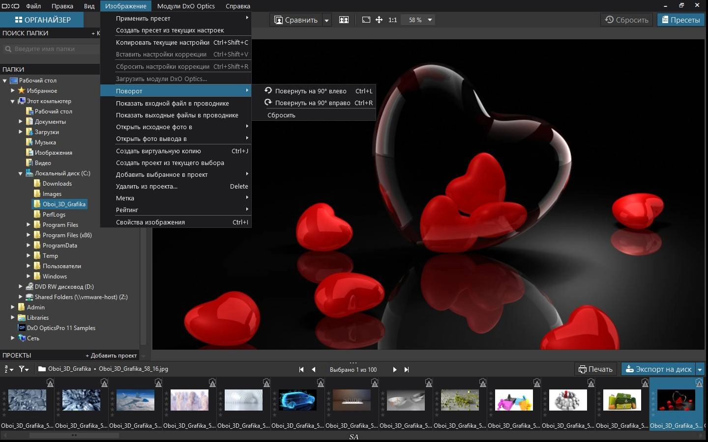The width and height of the screenshot is (708, 442).
Task: Collapse the Рабочий стол root node
Action: click(5, 81)
